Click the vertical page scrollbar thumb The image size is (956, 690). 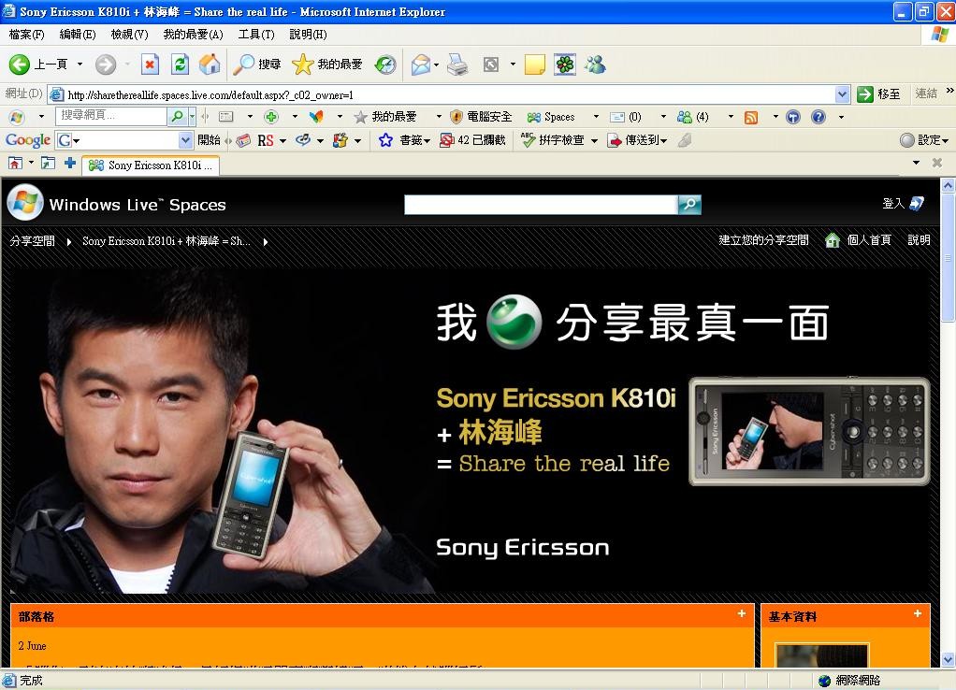tap(949, 256)
